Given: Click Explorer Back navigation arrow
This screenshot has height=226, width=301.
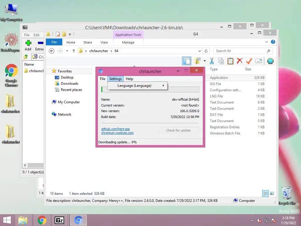Looking at the screenshot, I should (x=51, y=51).
